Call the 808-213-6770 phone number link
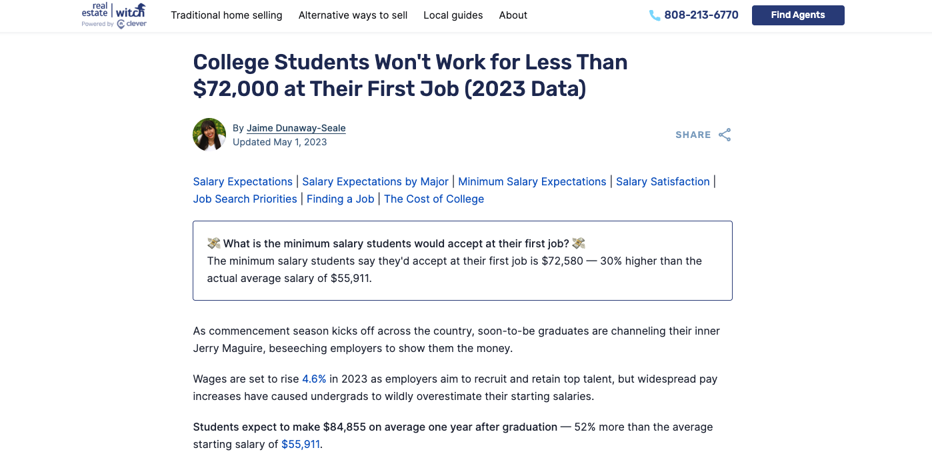 701,15
